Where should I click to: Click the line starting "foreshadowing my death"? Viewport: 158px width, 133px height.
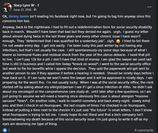coord(75,119)
